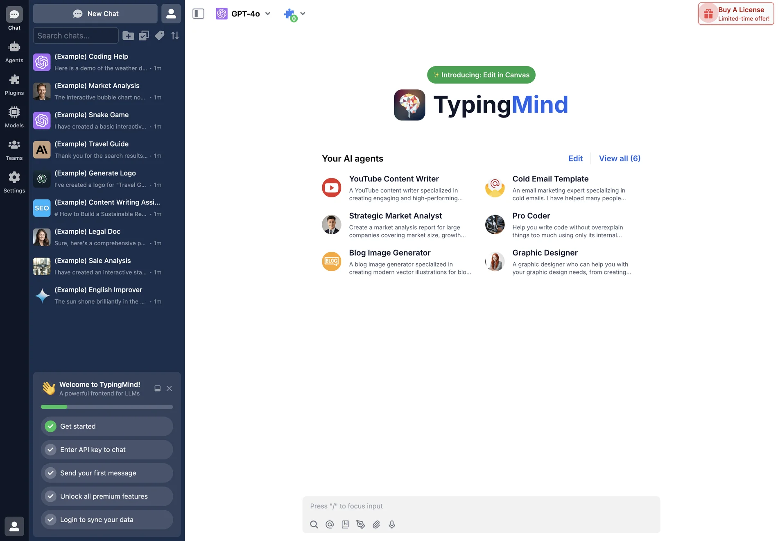Open (Example) Sale Analysis chat
This screenshot has width=778, height=541.
106,266
